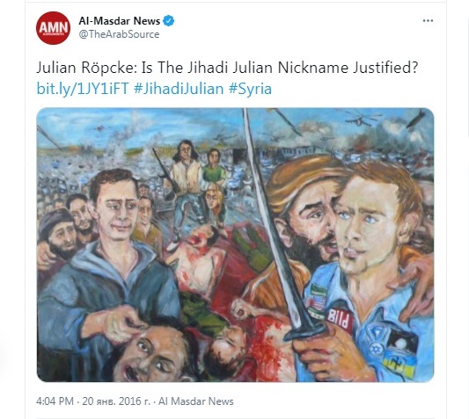Open the @TheArabSource handle profile
This screenshot has height=419, width=469.
pos(119,34)
